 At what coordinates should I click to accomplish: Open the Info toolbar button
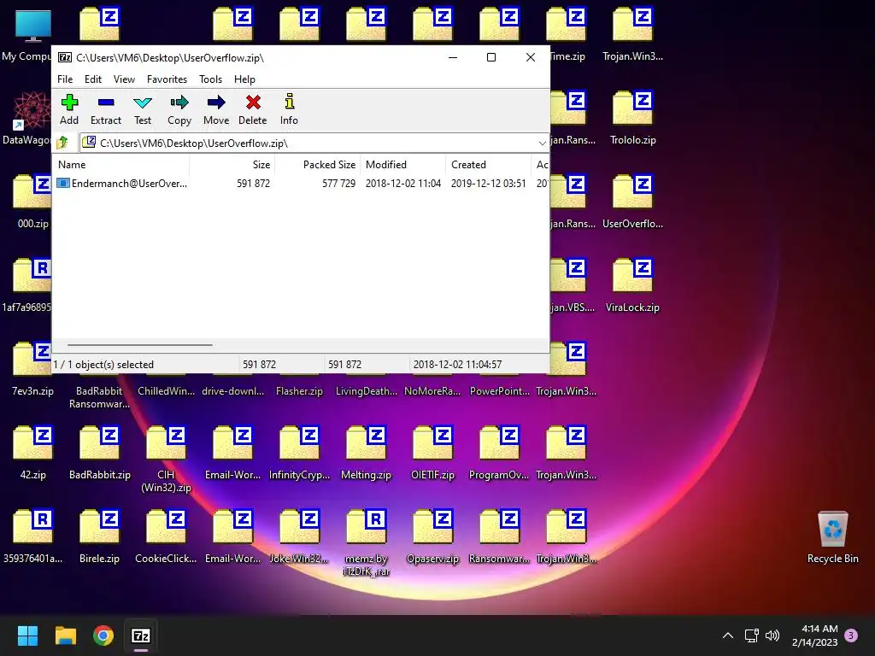click(x=289, y=109)
